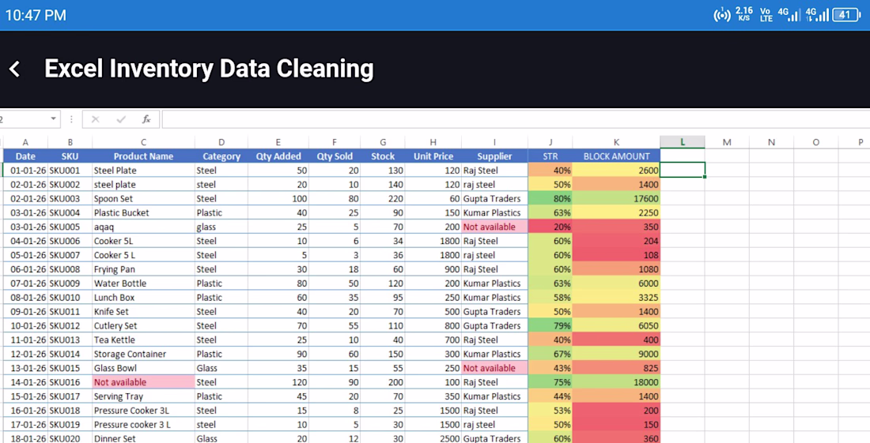Select the Cooker 5L product cell

[x=144, y=241]
